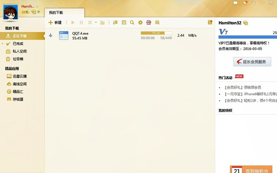Click the 58/449 resource count
277x173 pixels.
pyautogui.click(x=166, y=38)
